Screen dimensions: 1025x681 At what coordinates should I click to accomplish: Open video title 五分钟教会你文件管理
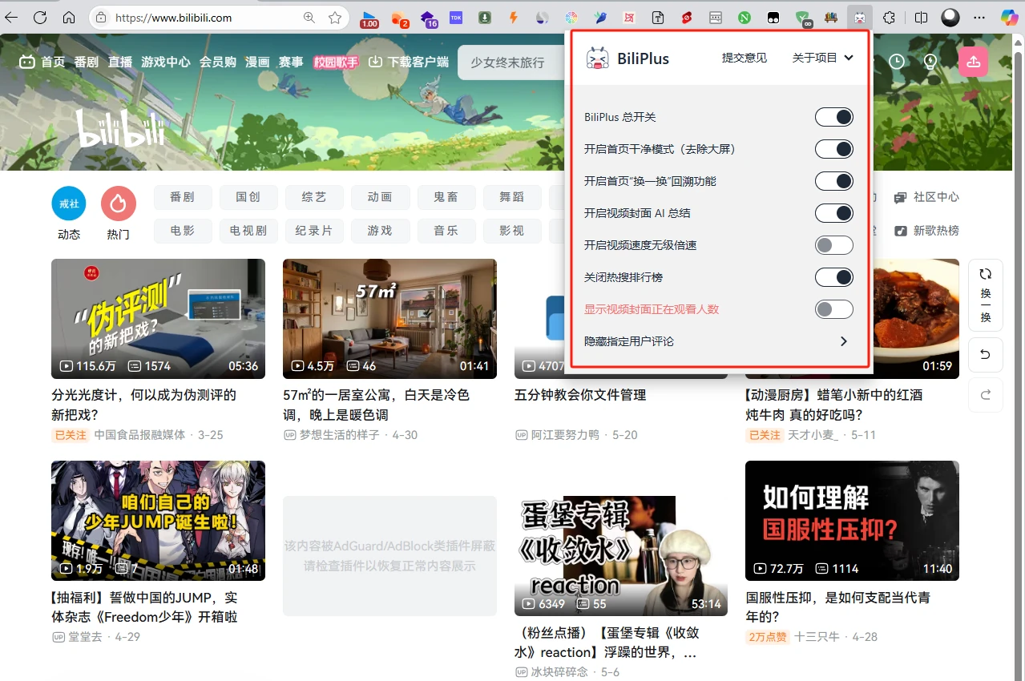580,395
